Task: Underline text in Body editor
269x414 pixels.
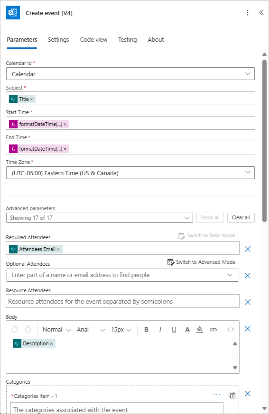Action: (174, 330)
